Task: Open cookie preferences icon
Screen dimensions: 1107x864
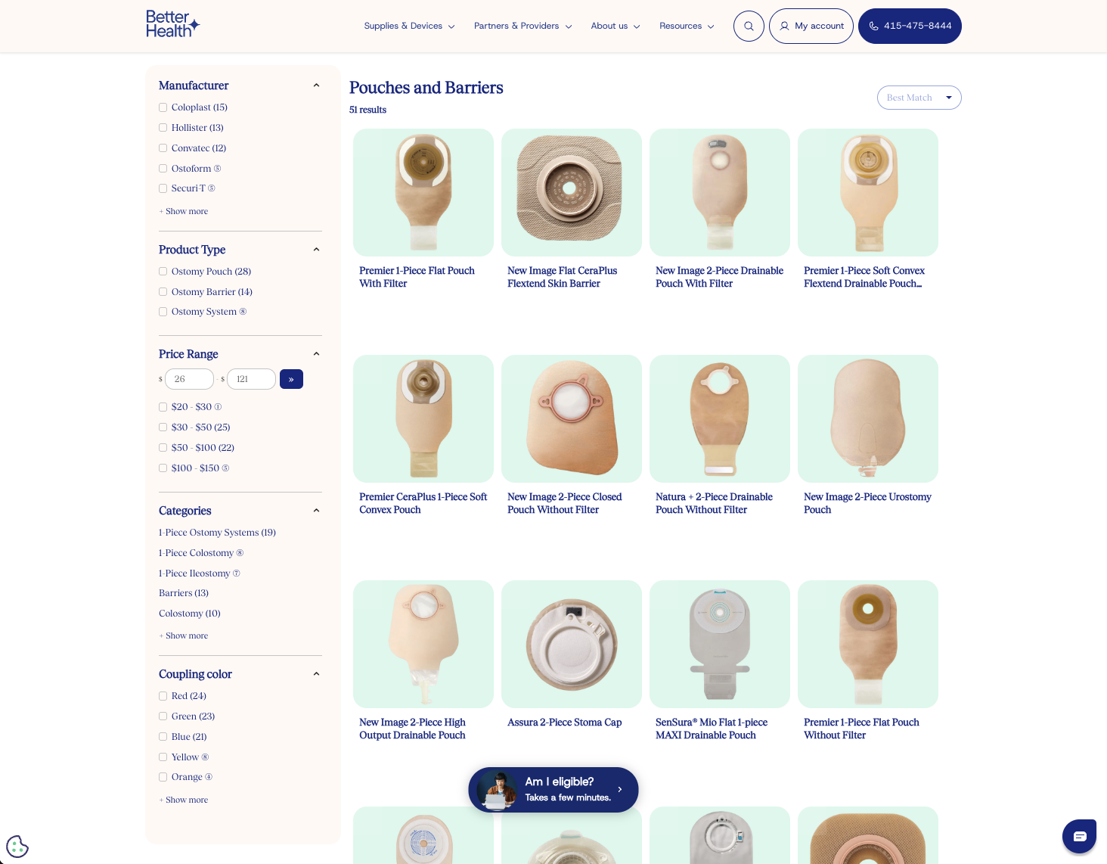Action: click(x=17, y=847)
